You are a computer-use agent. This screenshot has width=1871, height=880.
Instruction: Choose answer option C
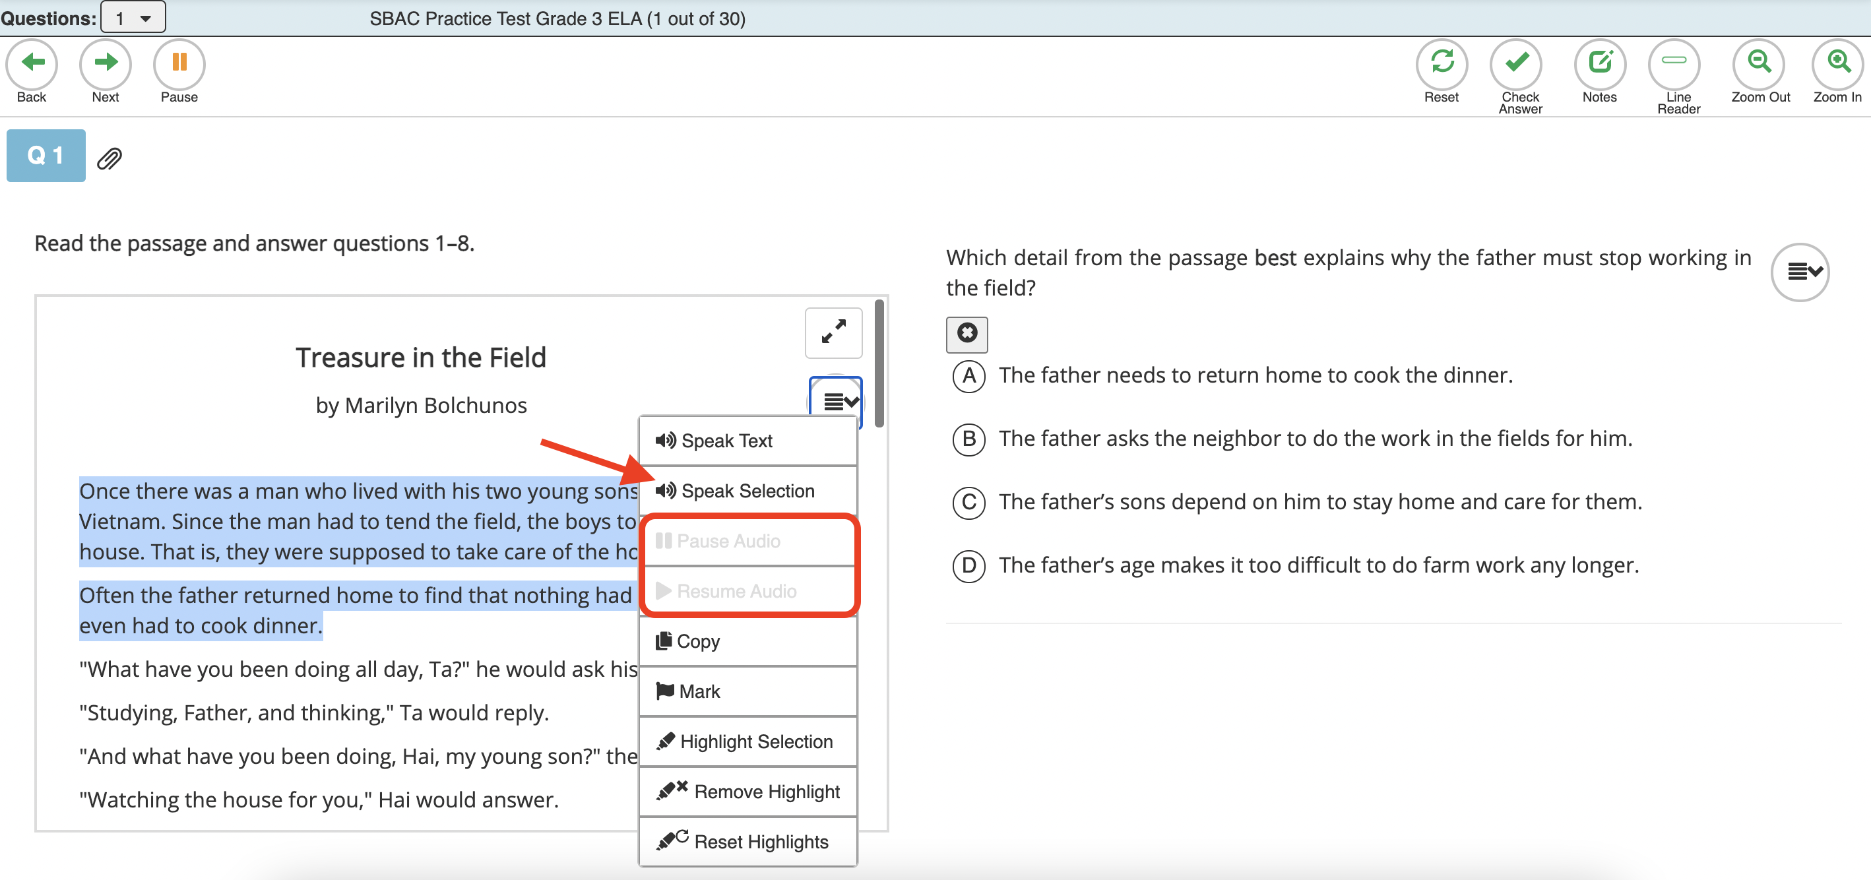[969, 503]
